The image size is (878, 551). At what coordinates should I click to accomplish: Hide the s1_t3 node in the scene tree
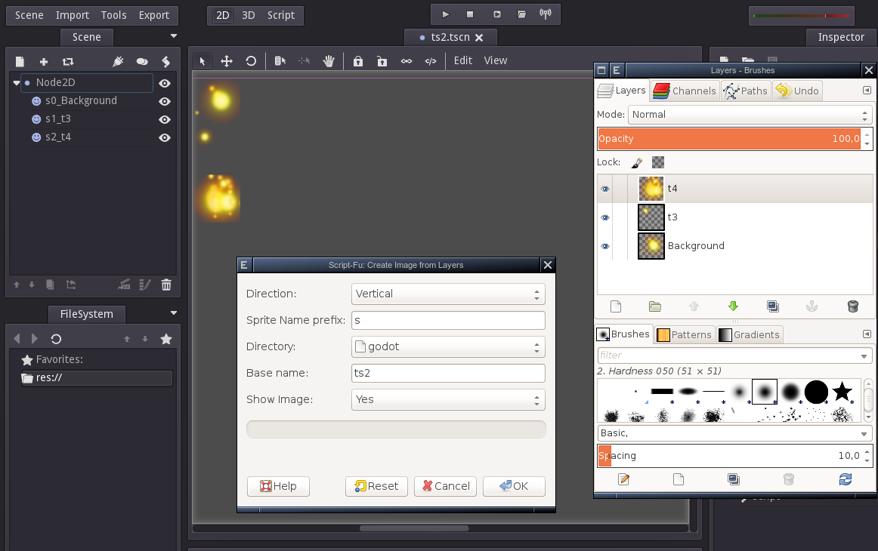click(164, 119)
